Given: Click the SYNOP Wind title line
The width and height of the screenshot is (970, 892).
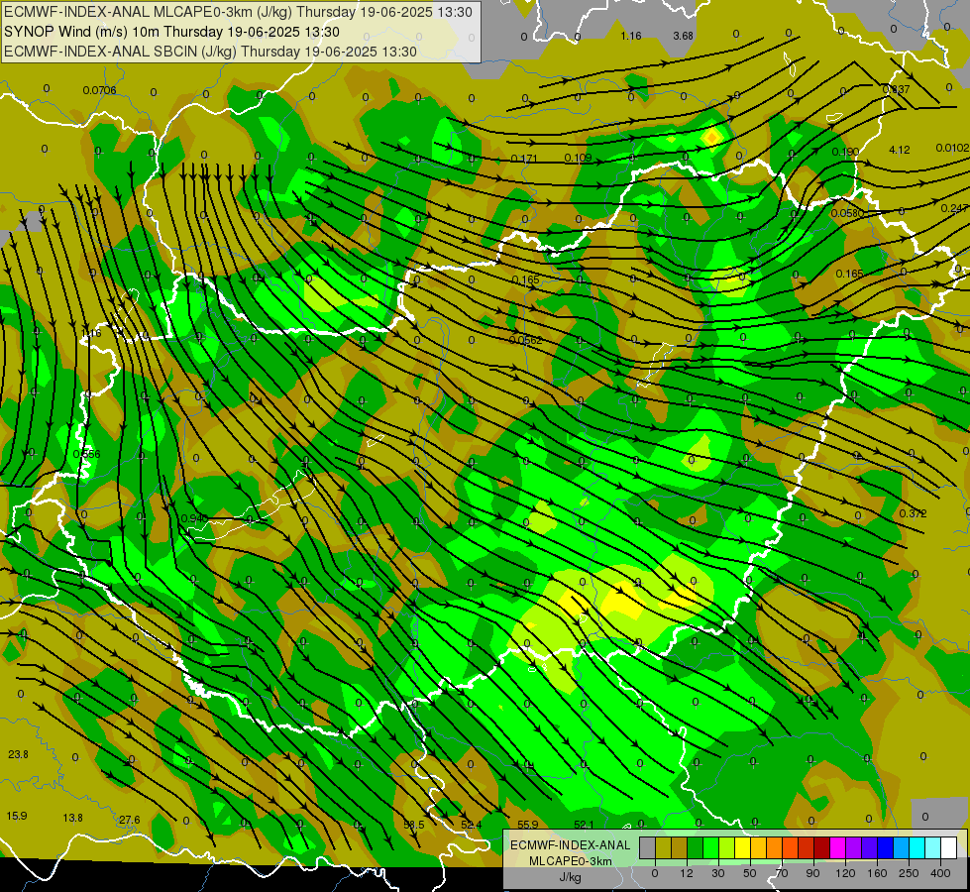Looking at the screenshot, I should click(x=172, y=32).
